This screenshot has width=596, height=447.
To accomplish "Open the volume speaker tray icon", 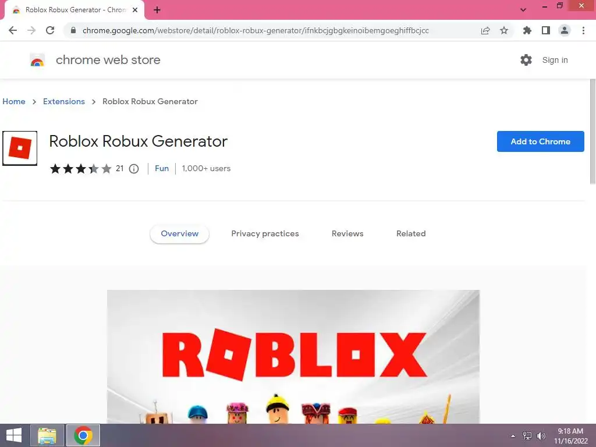I will (x=541, y=436).
